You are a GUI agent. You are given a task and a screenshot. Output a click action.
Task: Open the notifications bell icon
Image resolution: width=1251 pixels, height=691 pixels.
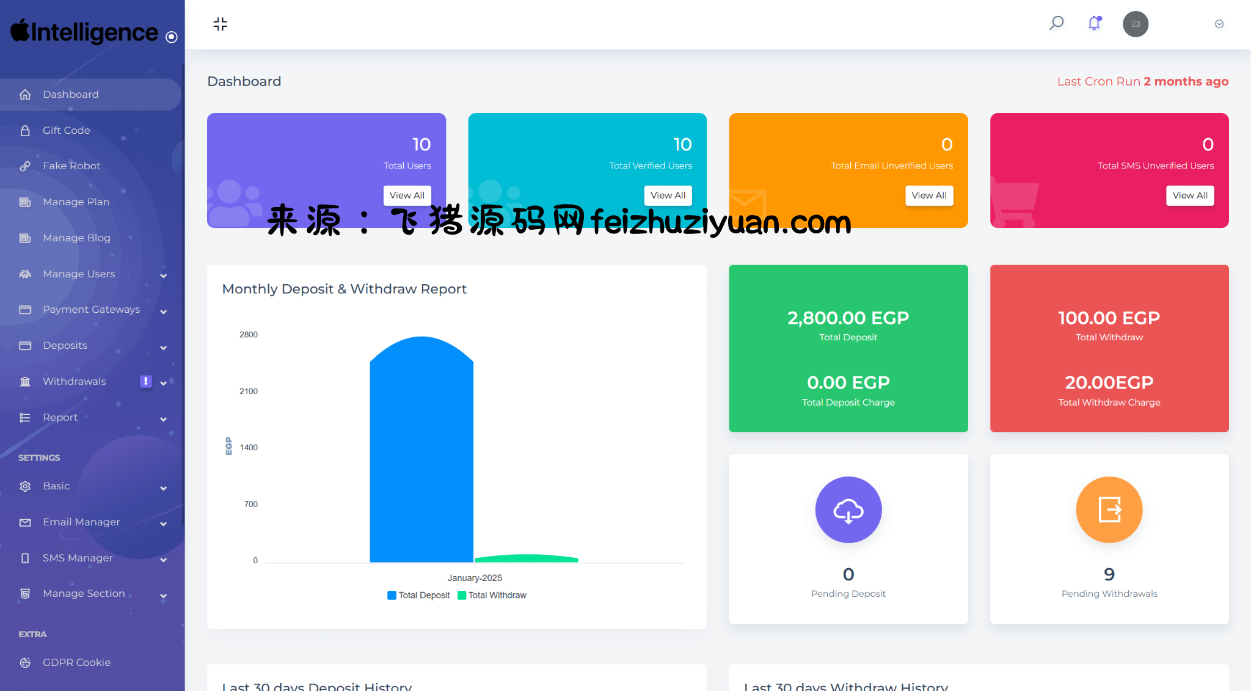click(x=1094, y=24)
